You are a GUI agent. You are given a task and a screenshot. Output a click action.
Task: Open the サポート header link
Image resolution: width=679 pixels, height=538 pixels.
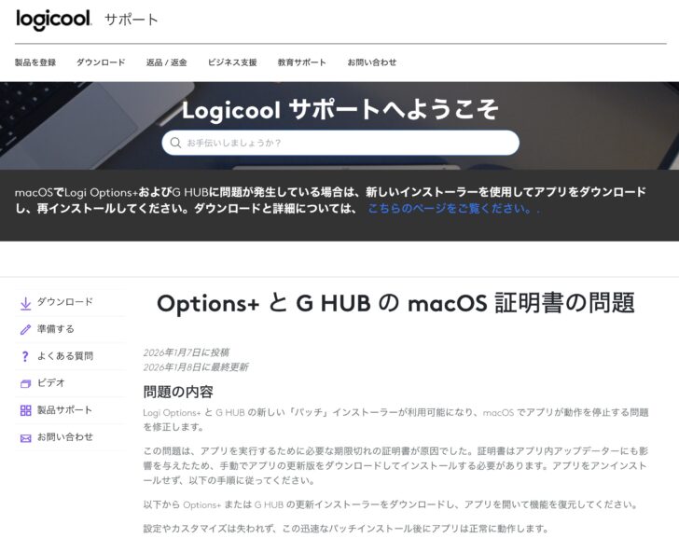[132, 20]
